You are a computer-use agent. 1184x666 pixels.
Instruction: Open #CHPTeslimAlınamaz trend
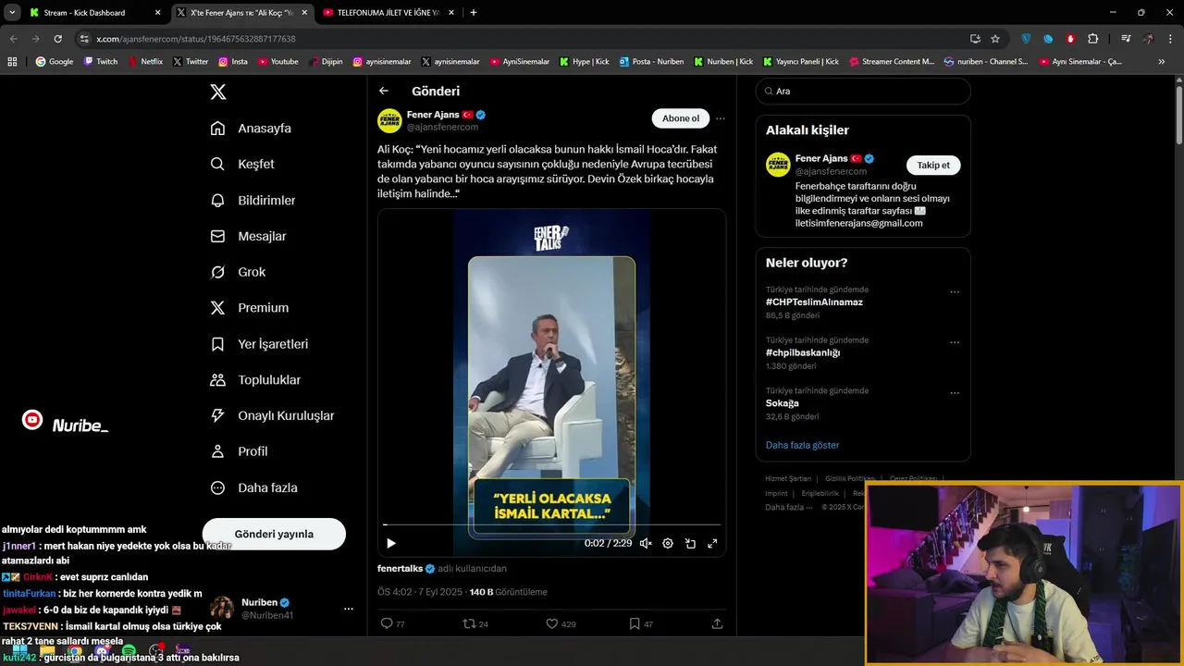[814, 302]
